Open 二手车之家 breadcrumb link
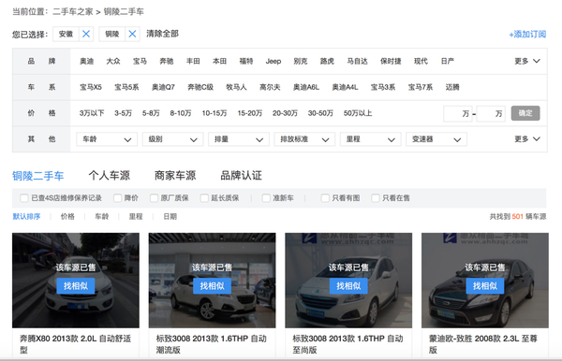Screen dimensions: 562x361 click(x=73, y=12)
